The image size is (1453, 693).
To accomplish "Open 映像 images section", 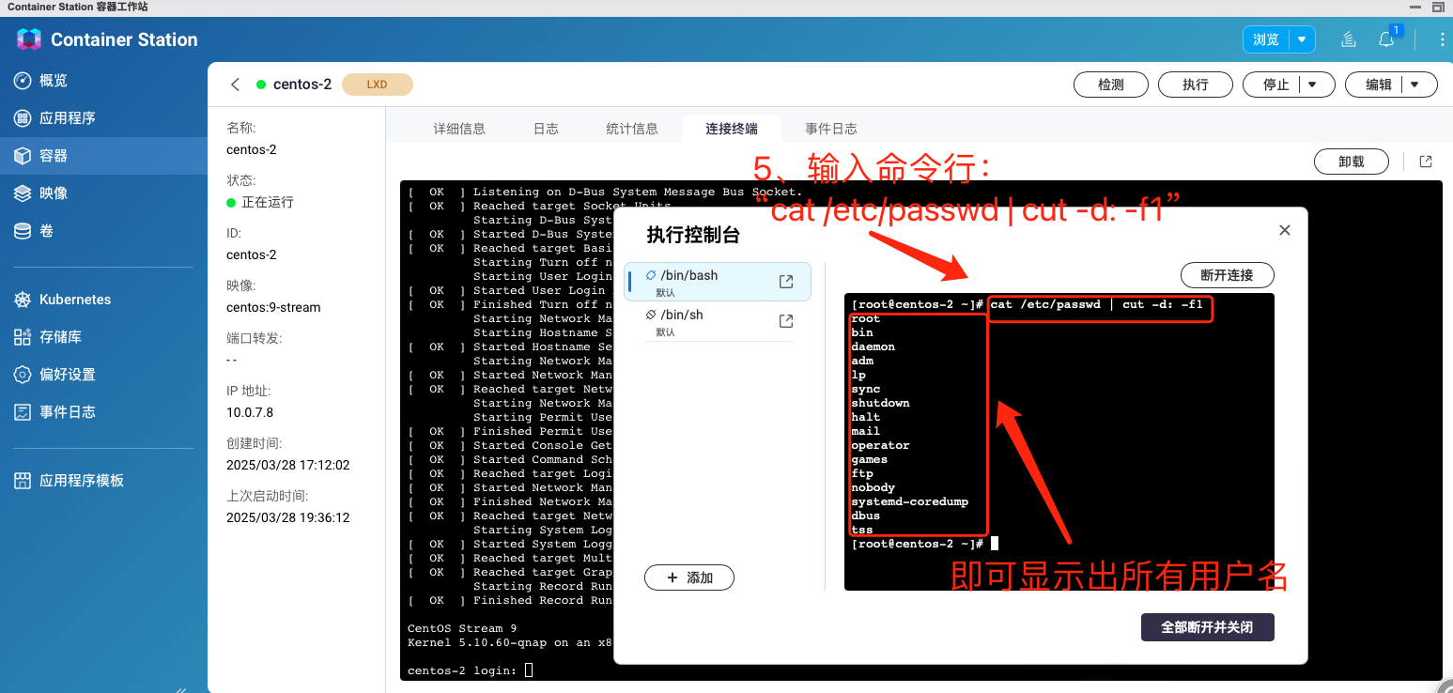I will click(103, 193).
